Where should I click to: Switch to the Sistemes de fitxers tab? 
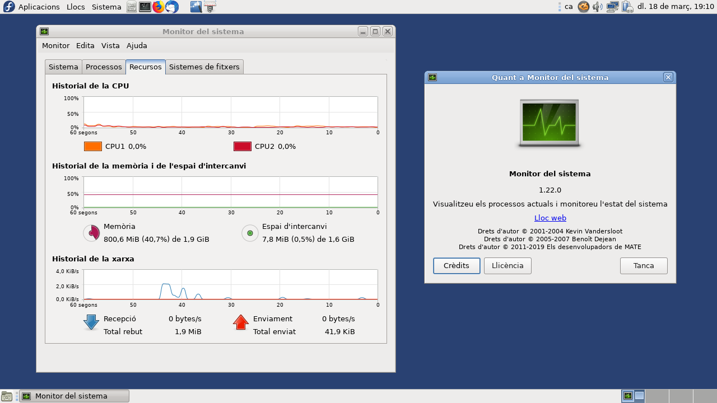(204, 67)
